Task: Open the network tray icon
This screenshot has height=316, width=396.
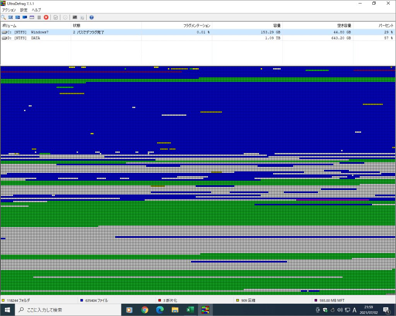Action: tap(348, 310)
